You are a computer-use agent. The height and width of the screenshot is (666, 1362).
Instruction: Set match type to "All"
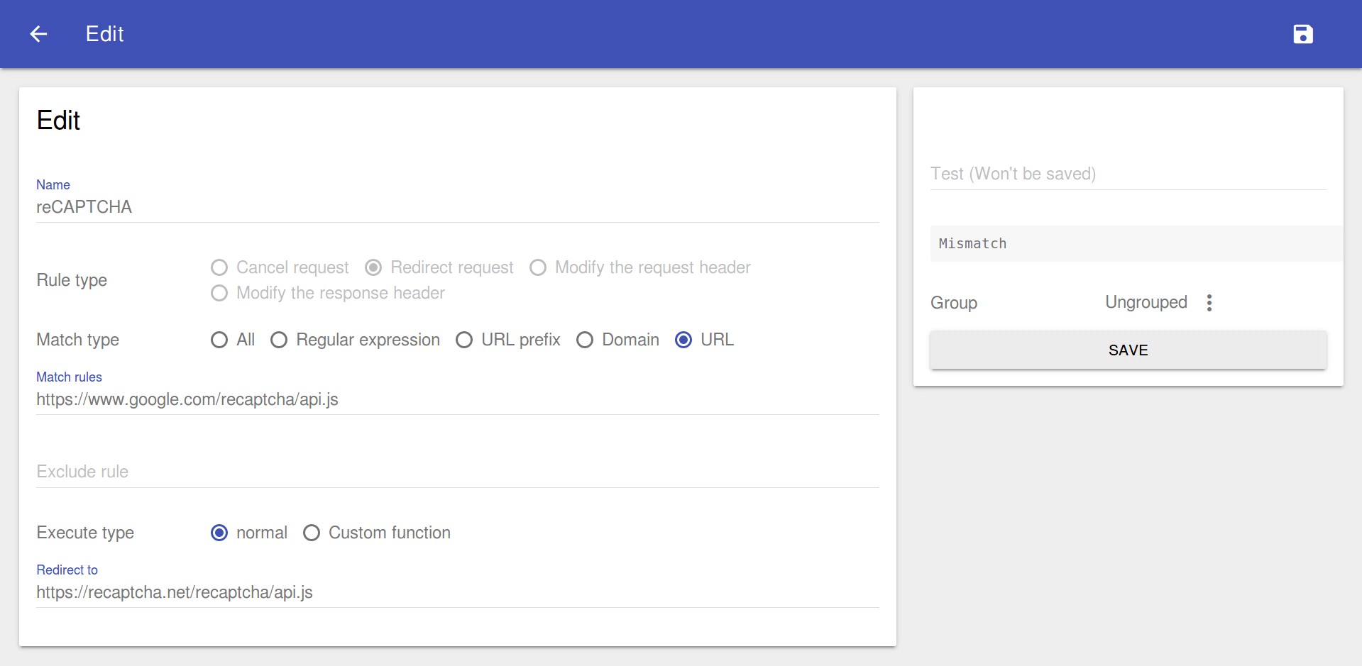(219, 340)
